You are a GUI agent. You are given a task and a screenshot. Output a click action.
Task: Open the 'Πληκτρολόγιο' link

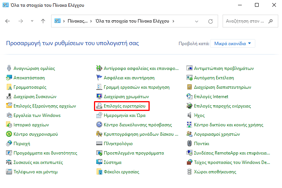coord(118,144)
